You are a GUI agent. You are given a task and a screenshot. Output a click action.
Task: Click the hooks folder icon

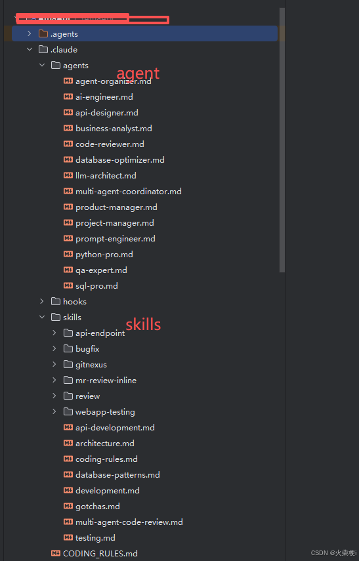pyautogui.click(x=56, y=301)
